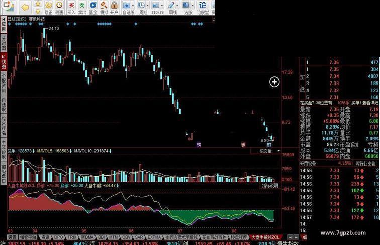Click the 日线(复权) chart title
This screenshot has height=245, width=380.
[x=17, y=19]
